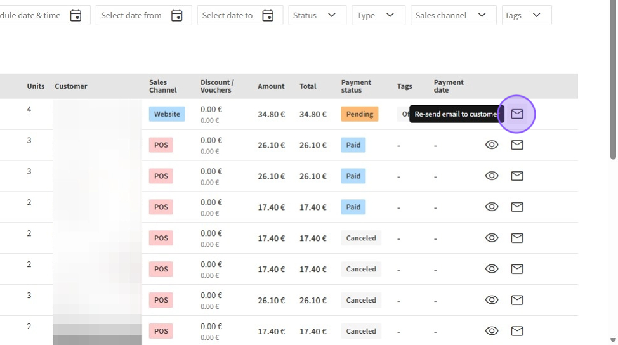
Task: Open the Status filter dropdown
Action: (317, 15)
